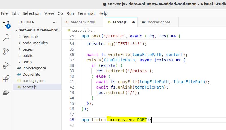Expand the feedback folder
Screen dimensions: 226x130
pyautogui.click(x=30, y=37)
